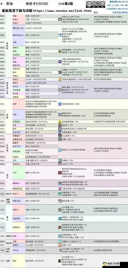The width and height of the screenshot is (128, 268).
Task: Click the 圣晶使徒 icon beside '每移动一定距离伤害 + 2%'
Action: [x=60, y=218]
